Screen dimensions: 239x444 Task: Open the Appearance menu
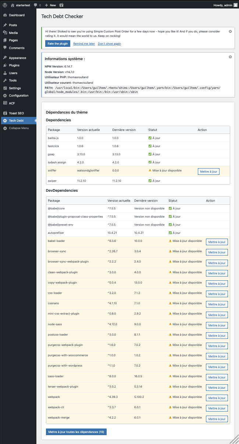18,58
